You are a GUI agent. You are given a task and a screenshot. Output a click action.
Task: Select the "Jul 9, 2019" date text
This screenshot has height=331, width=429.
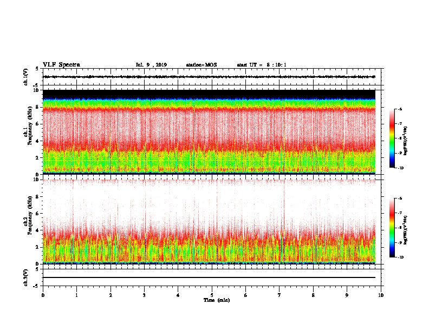(151, 65)
